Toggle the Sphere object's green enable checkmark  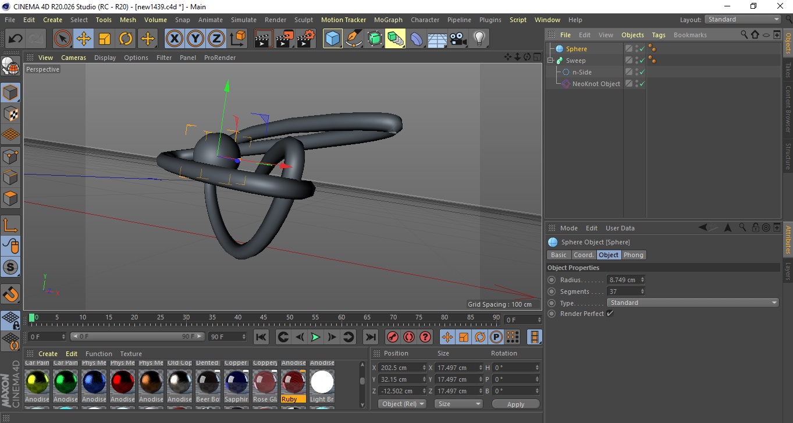pyautogui.click(x=642, y=49)
